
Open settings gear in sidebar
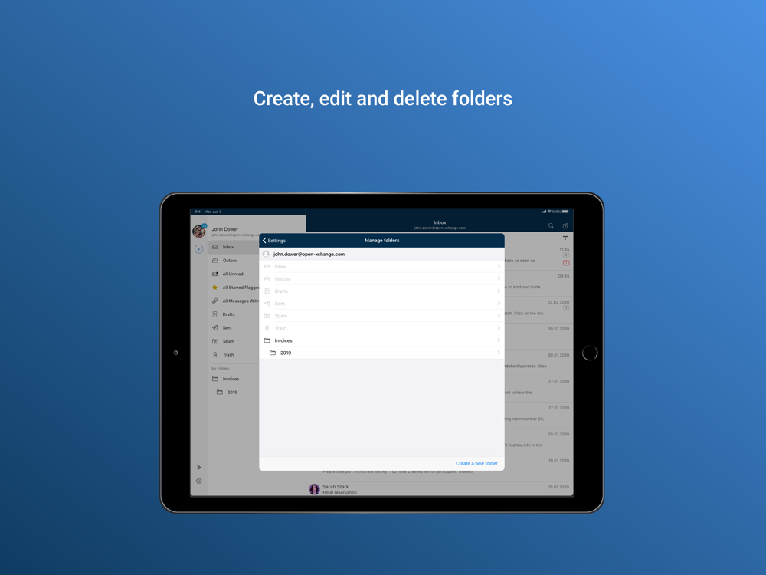(199, 481)
